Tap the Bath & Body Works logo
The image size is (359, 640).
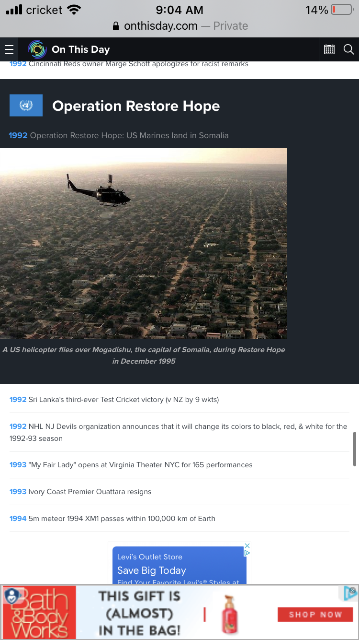(39, 612)
